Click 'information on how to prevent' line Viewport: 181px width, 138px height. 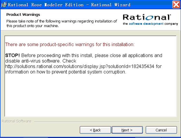(x=66, y=72)
